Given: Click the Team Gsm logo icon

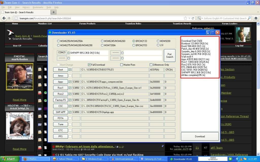Looking at the screenshot, I should [10, 33].
